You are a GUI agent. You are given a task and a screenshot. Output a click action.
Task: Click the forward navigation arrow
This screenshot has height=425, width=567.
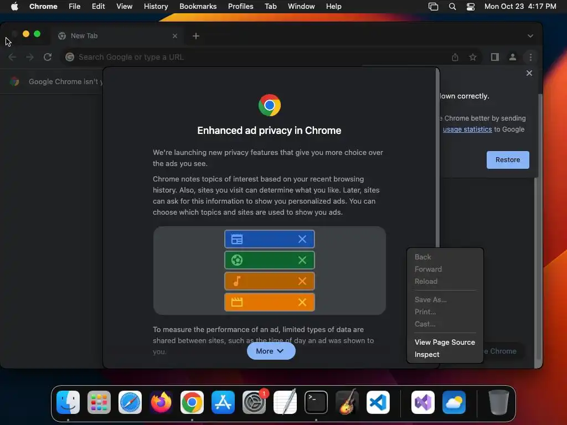point(30,57)
